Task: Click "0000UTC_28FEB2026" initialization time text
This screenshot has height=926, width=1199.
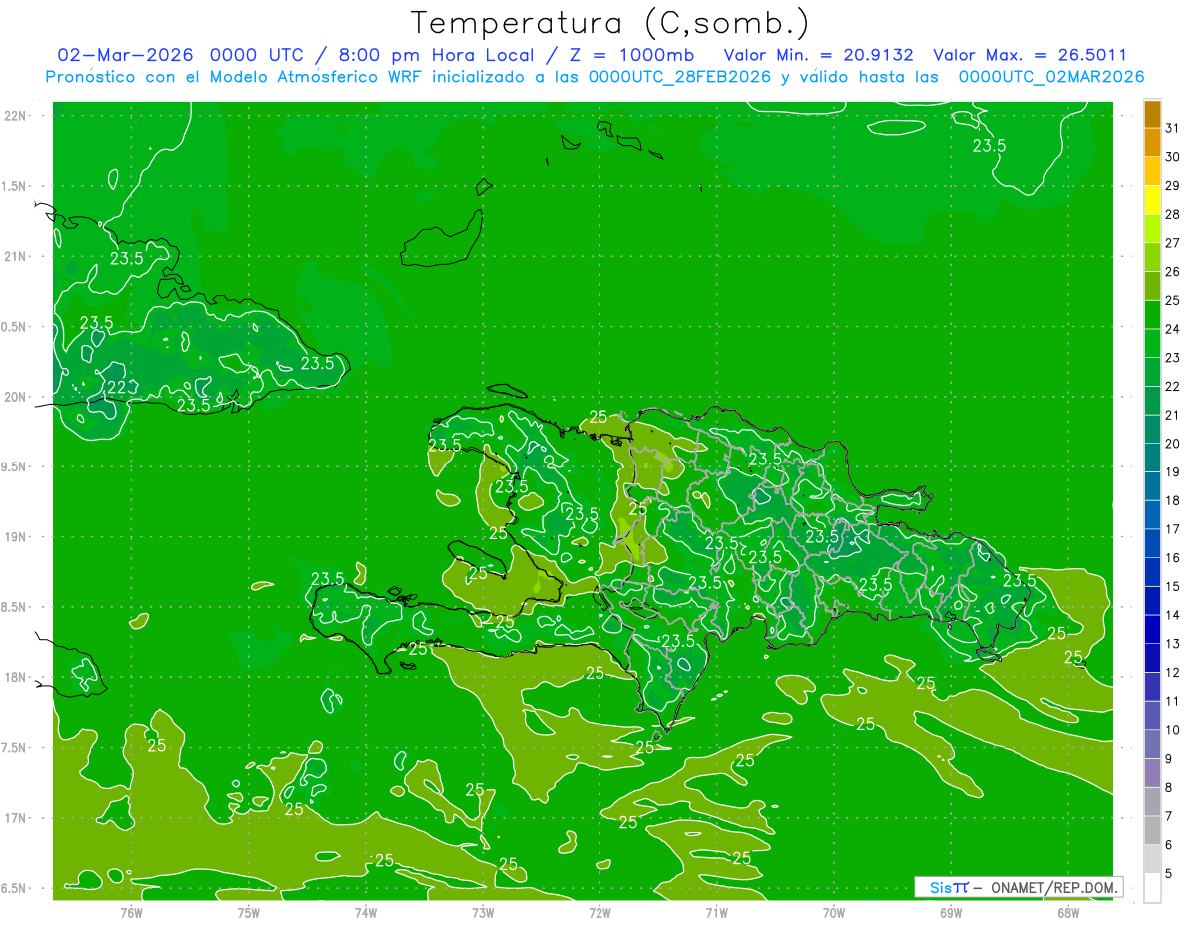Action: click(679, 77)
